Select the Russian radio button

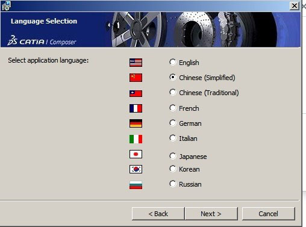tap(173, 184)
